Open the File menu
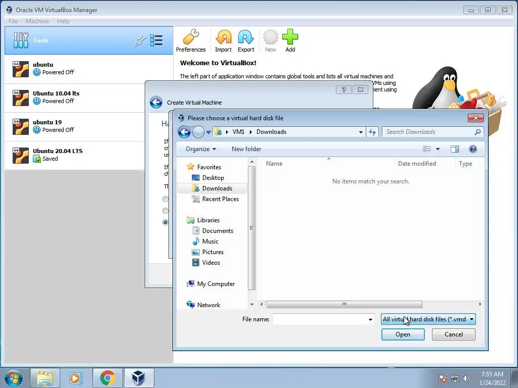Image resolution: width=518 pixels, height=388 pixels. (13, 21)
